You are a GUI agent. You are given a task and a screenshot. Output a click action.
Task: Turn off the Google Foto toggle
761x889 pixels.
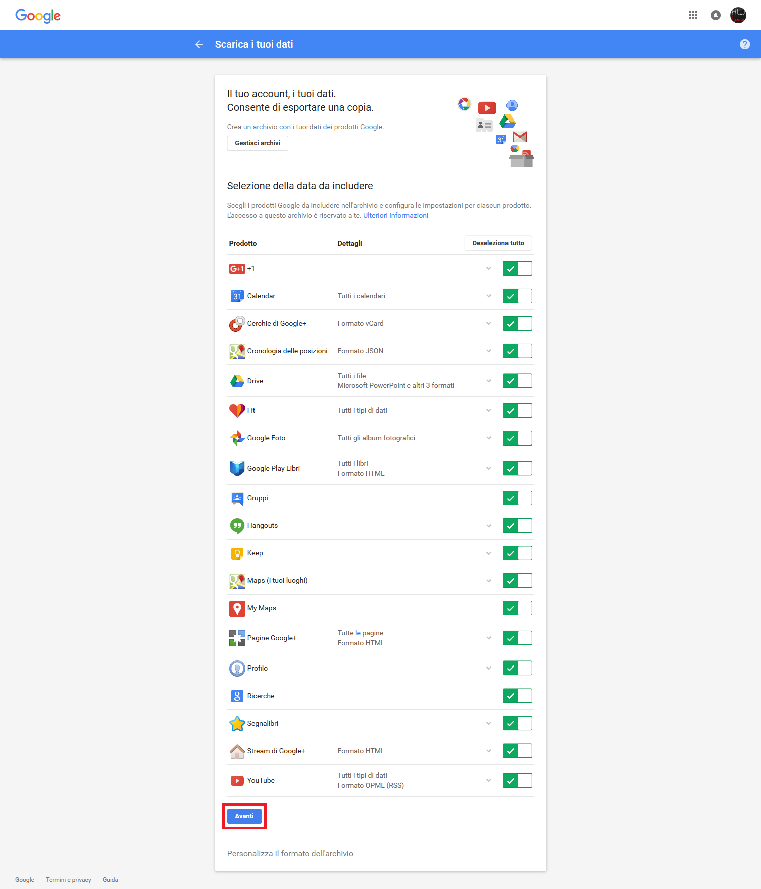tap(518, 438)
